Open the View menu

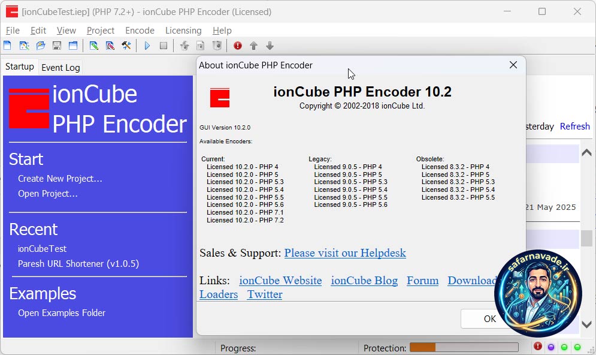[66, 31]
